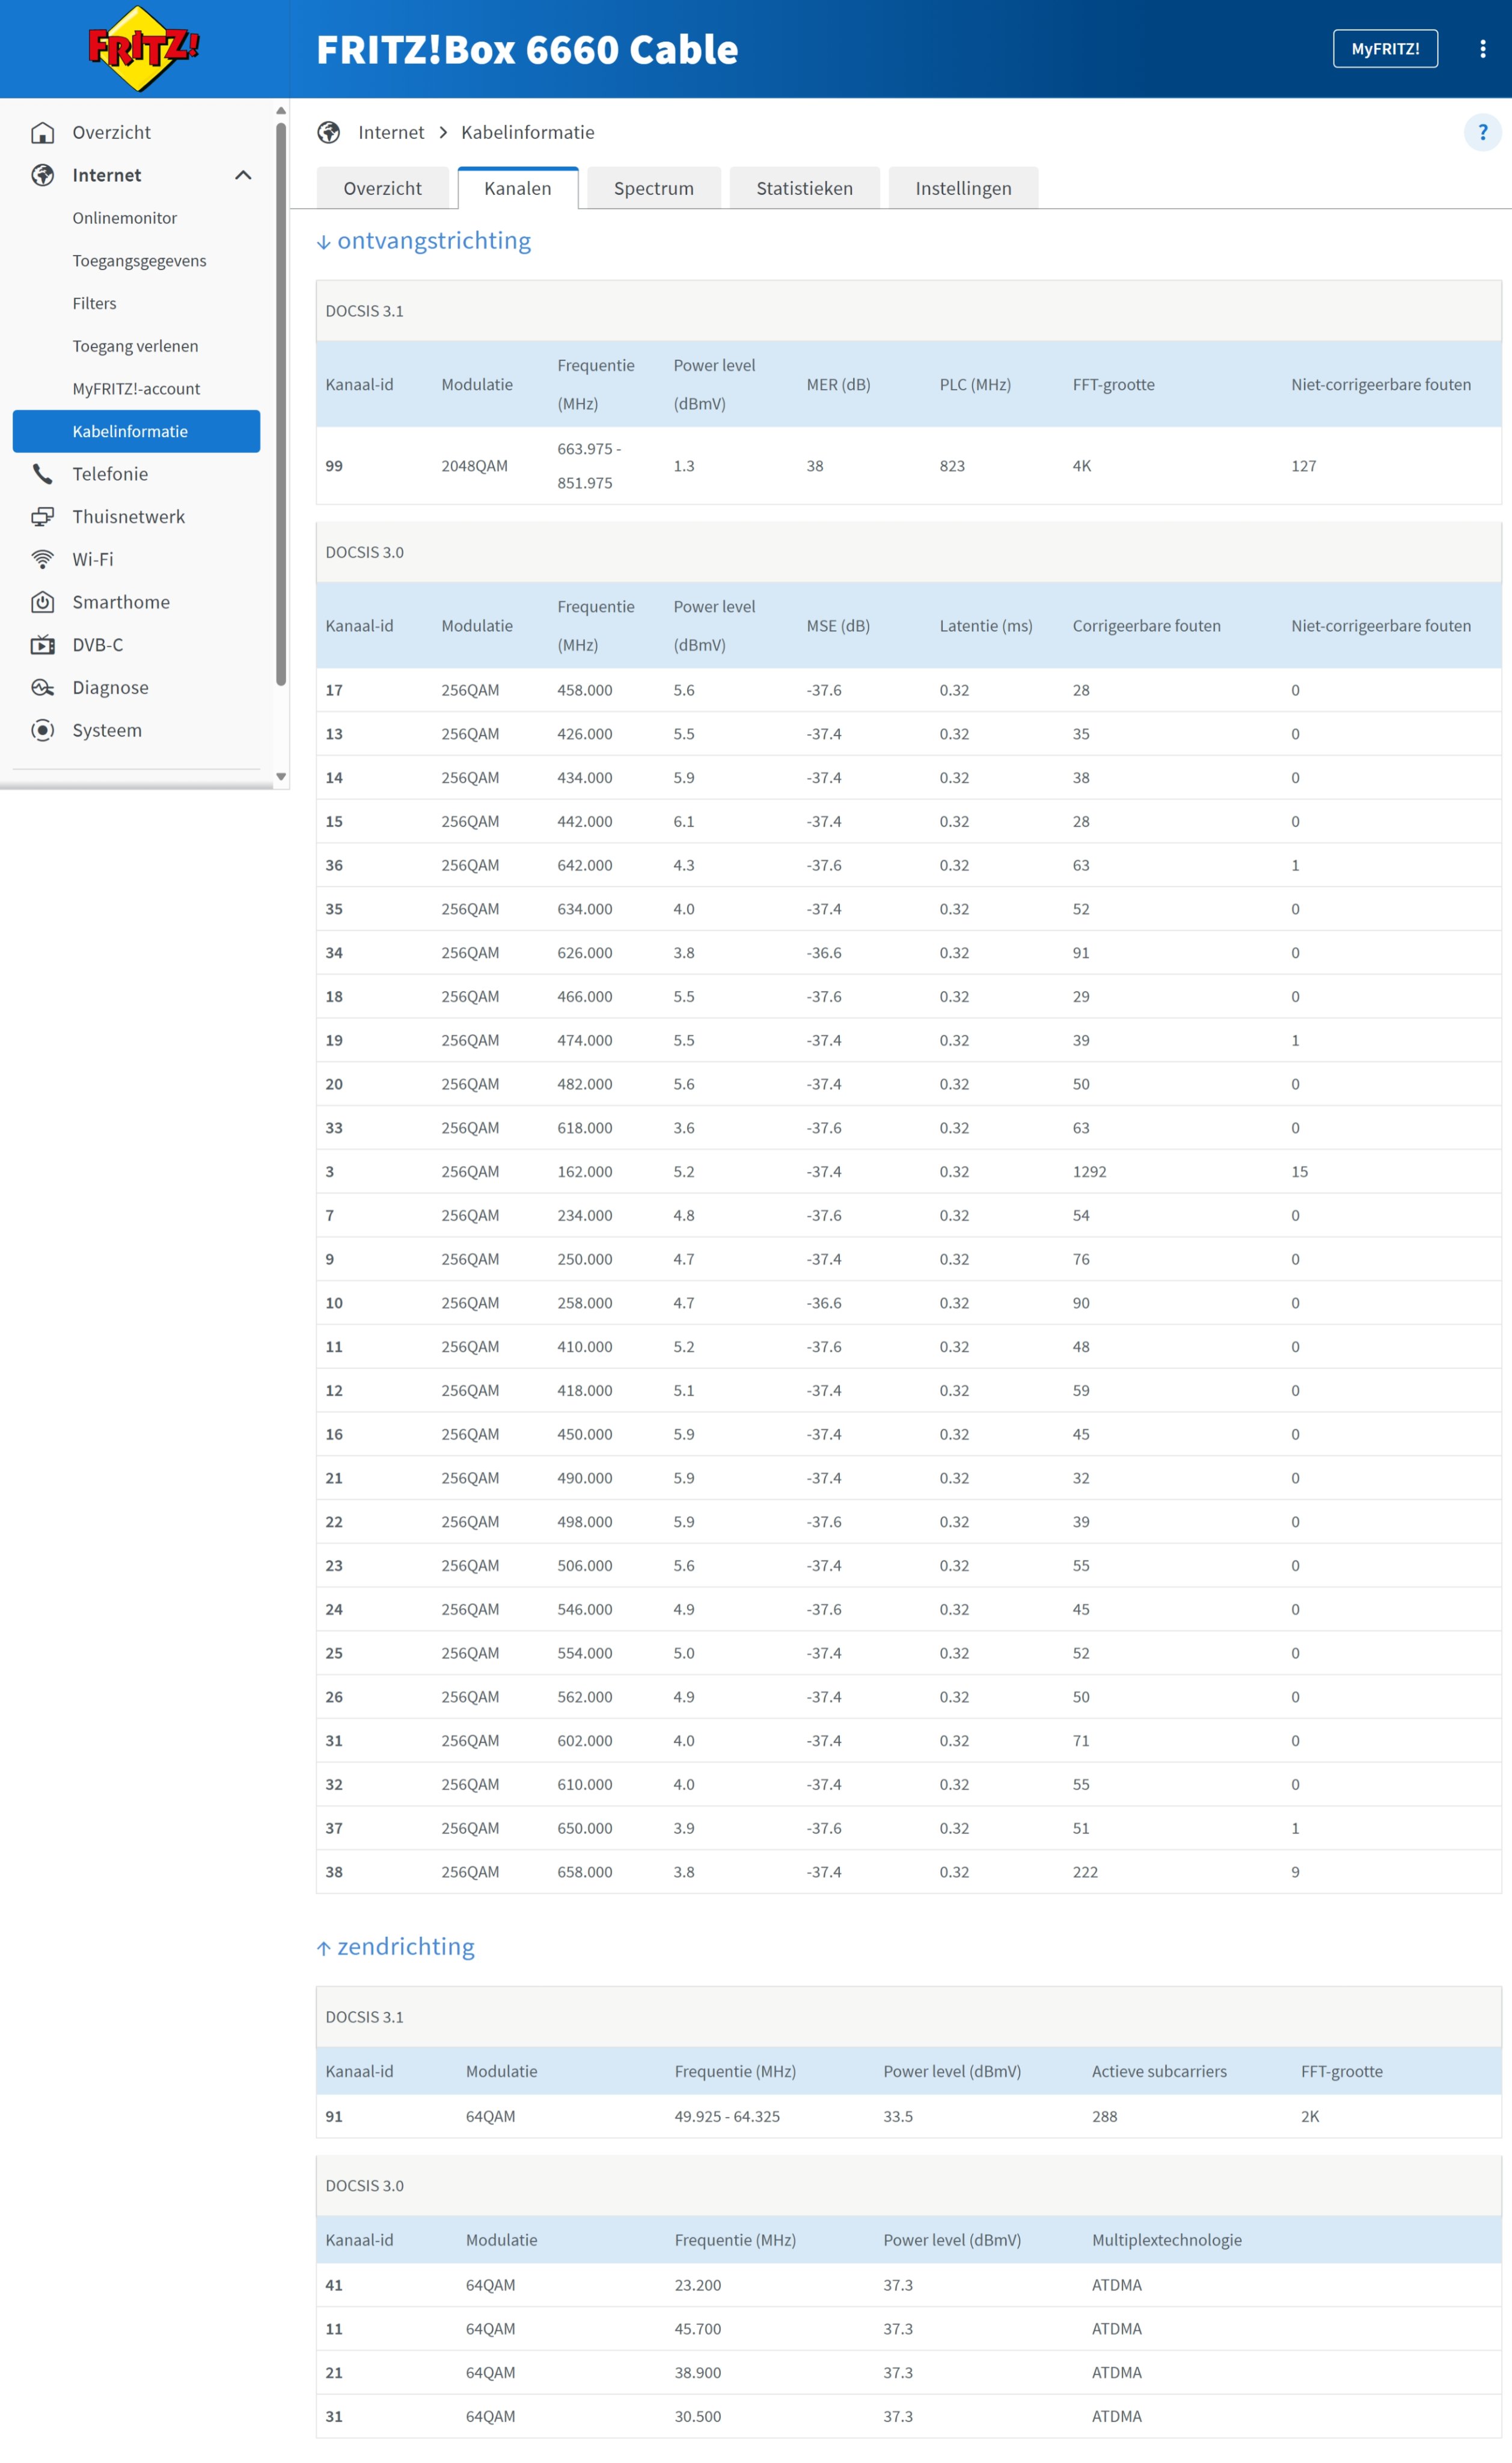
Task: Click the Diagnose icon in sidebar
Action: [x=42, y=688]
